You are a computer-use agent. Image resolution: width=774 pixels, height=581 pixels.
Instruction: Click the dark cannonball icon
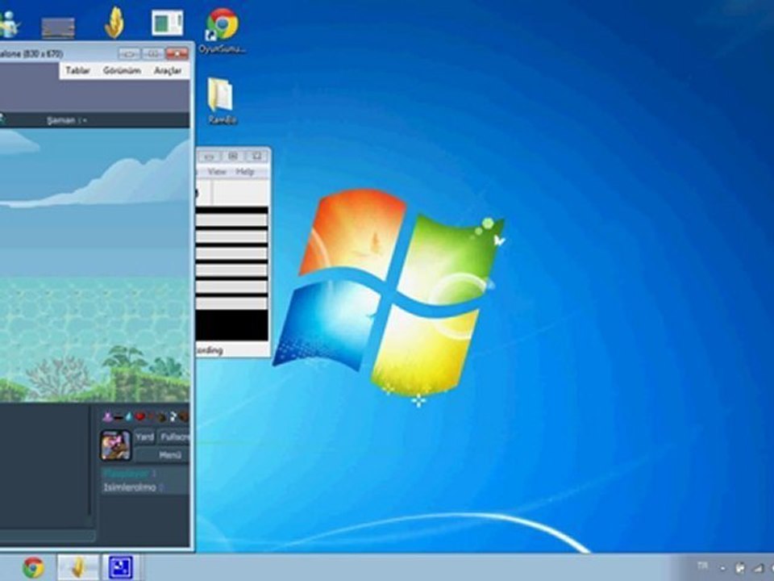(161, 417)
